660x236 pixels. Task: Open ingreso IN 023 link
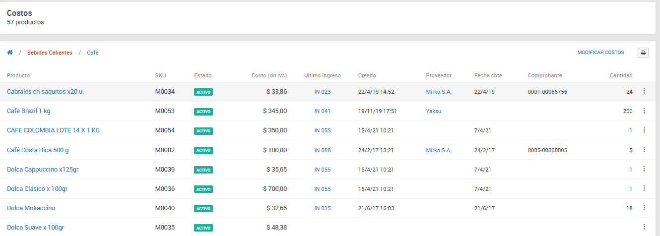pos(323,92)
